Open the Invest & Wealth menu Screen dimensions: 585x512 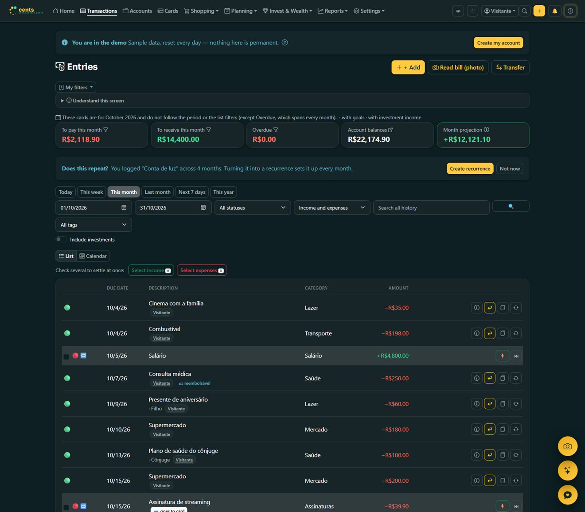pyautogui.click(x=287, y=11)
